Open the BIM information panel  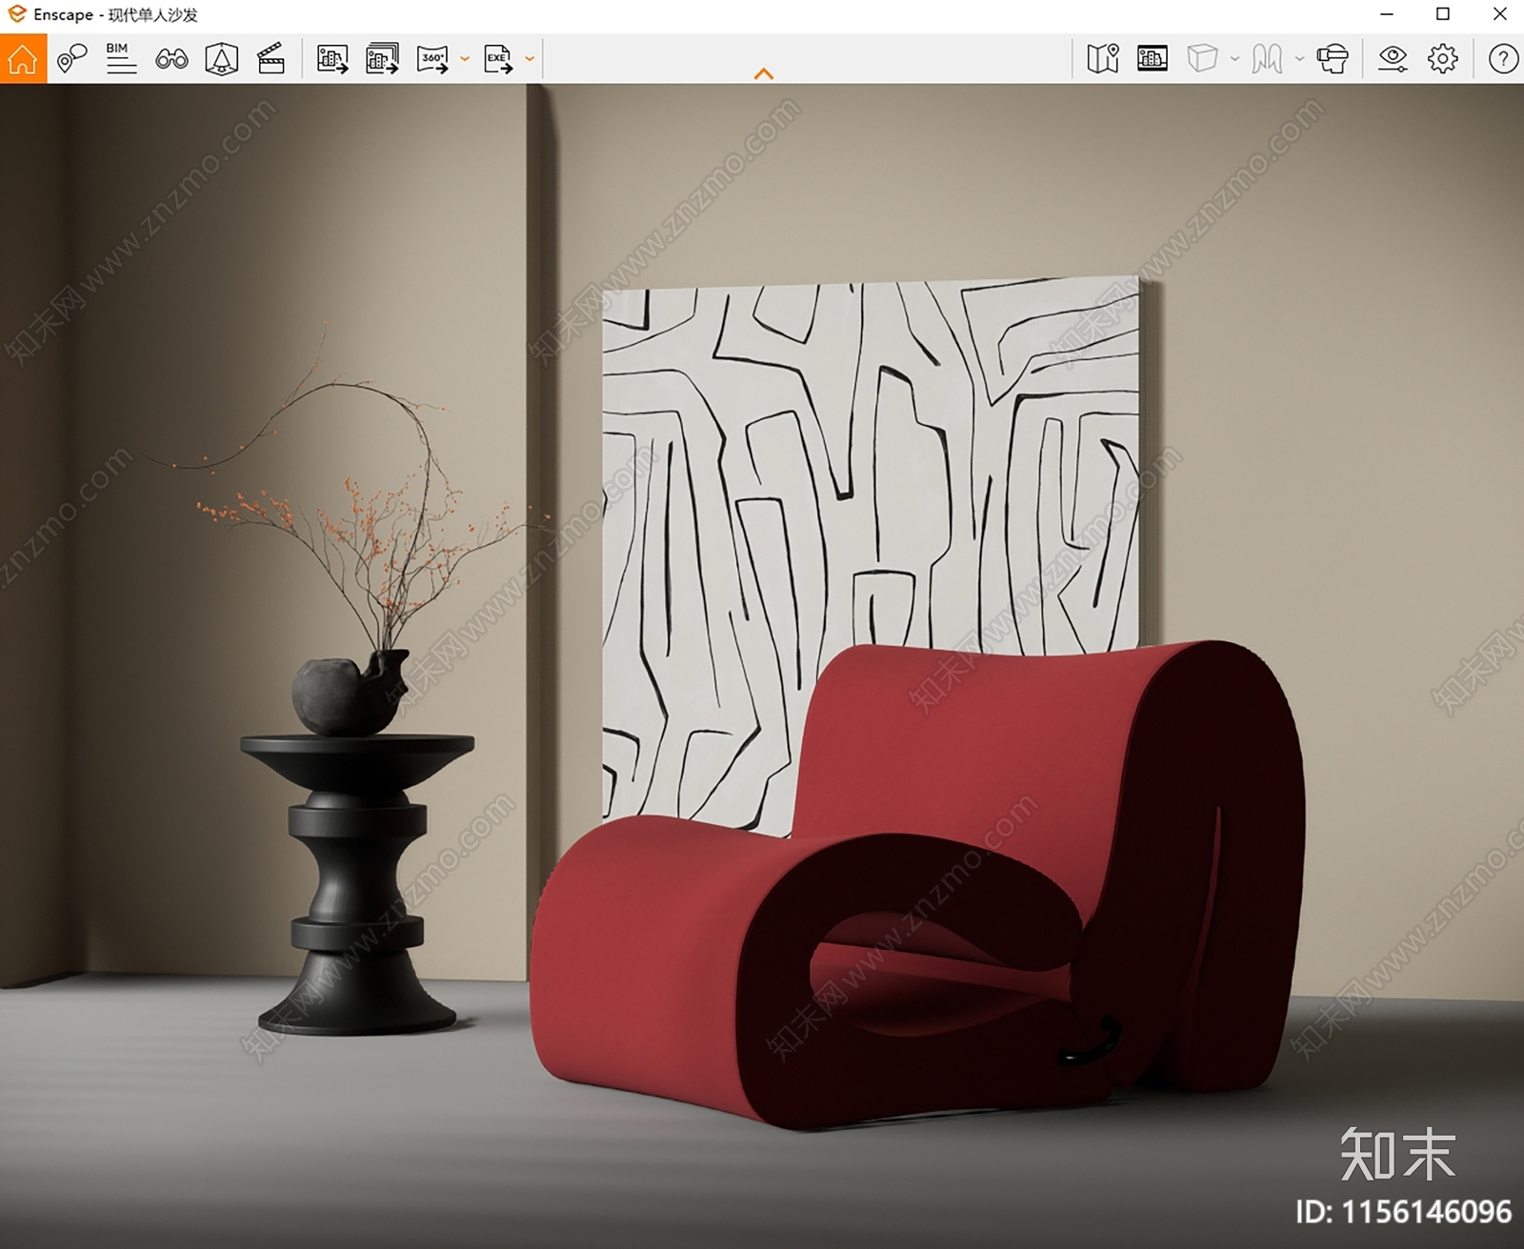pos(121,59)
